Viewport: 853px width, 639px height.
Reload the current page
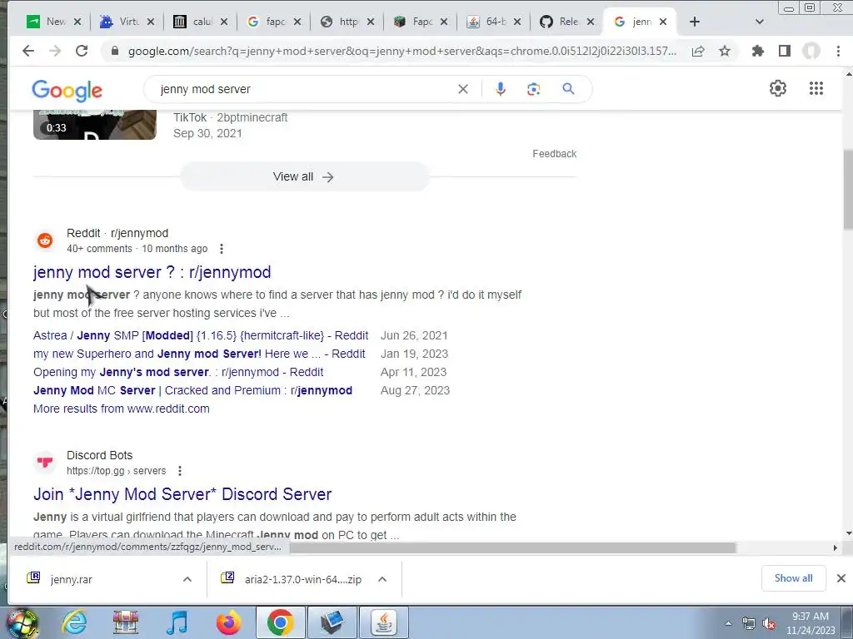(82, 51)
